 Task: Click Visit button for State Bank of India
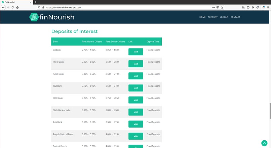[136, 112]
